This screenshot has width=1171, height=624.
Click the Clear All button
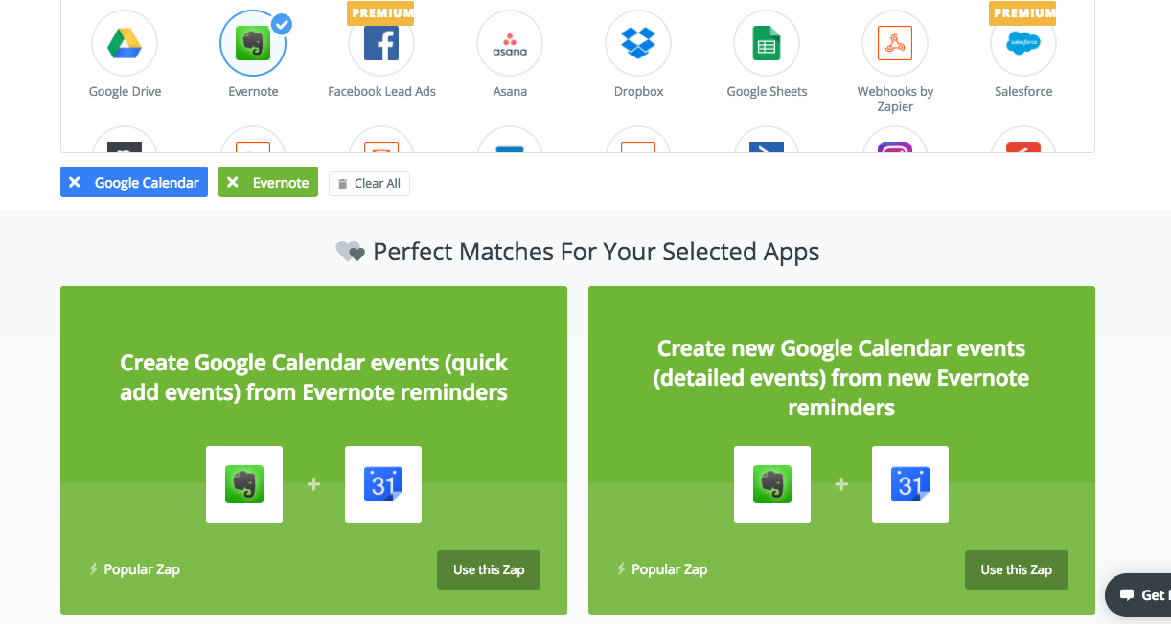tap(369, 183)
